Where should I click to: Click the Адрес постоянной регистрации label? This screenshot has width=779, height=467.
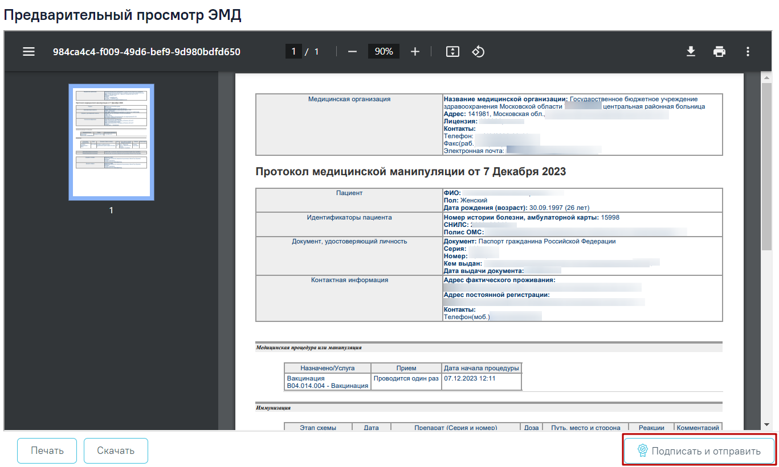point(497,295)
